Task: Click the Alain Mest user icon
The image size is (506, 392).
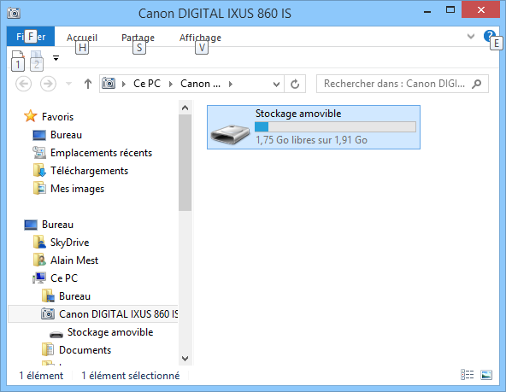Action: click(39, 260)
